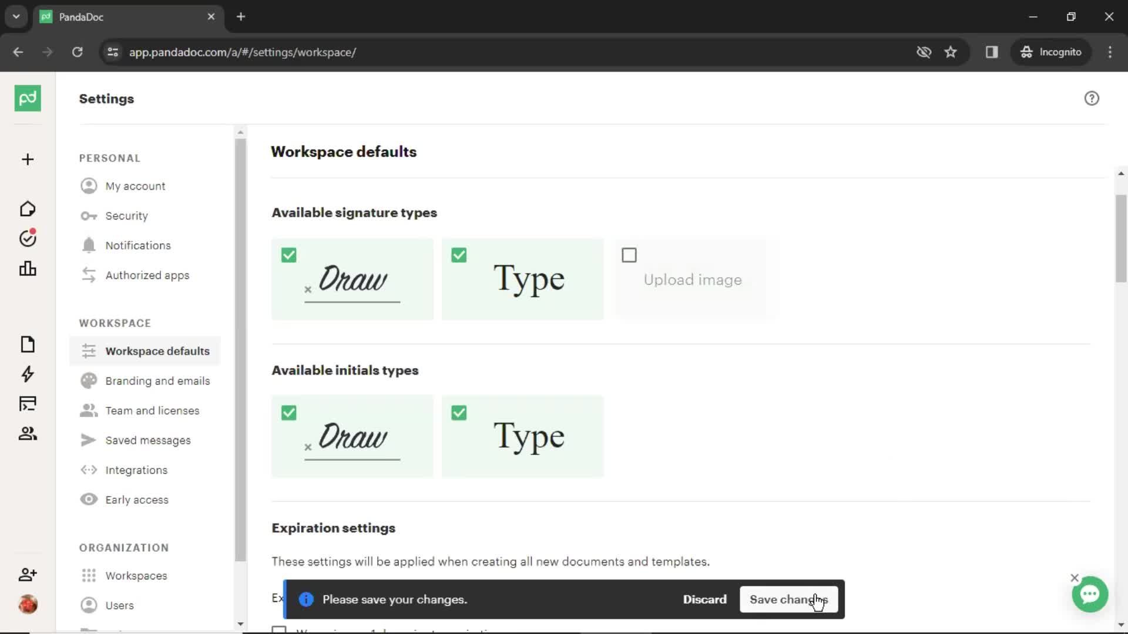Expand the Expiration settings section
The image size is (1128, 634).
click(333, 527)
